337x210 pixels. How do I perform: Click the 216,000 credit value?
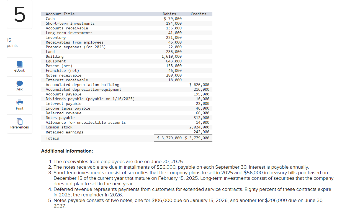pyautogui.click(x=202, y=89)
